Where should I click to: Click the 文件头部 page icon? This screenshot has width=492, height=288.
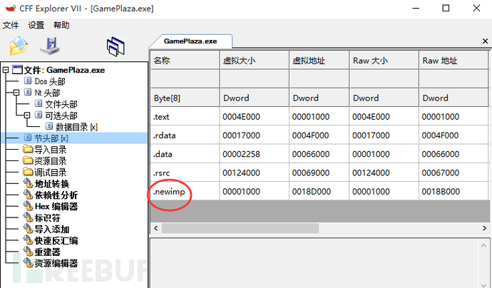click(39, 103)
